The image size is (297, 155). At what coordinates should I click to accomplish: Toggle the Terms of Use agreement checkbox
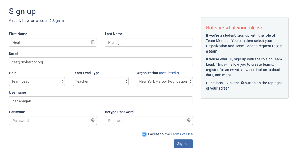(144, 134)
